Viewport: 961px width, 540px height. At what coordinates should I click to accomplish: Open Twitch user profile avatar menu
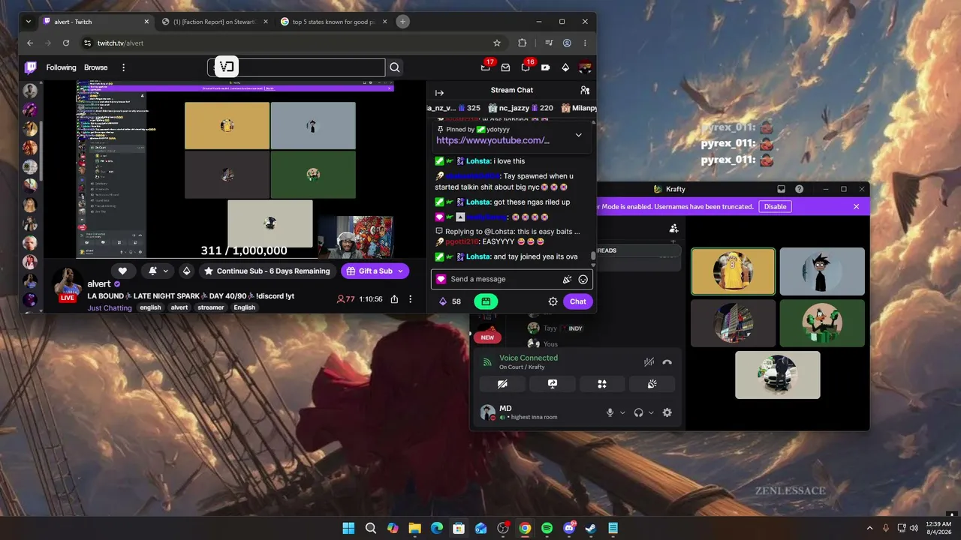[x=585, y=67]
